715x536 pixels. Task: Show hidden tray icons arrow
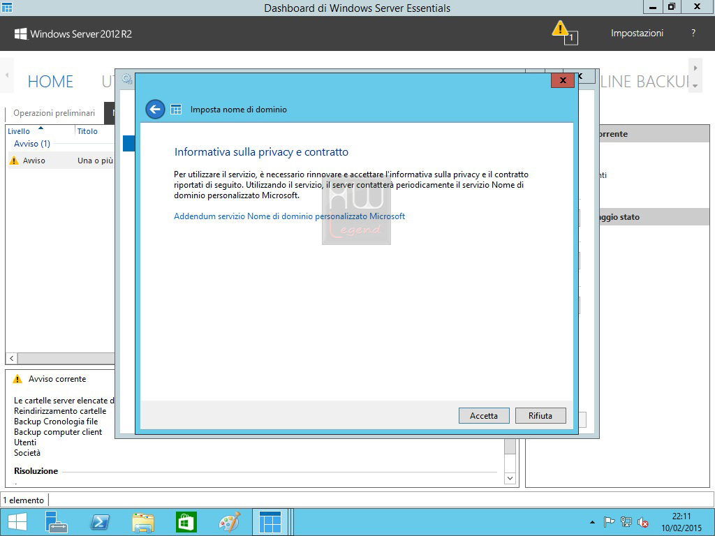pos(592,522)
